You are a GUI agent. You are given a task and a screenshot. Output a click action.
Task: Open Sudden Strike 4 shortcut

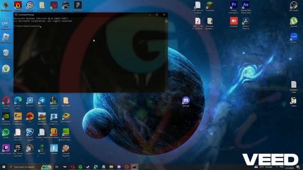click(x=42, y=134)
